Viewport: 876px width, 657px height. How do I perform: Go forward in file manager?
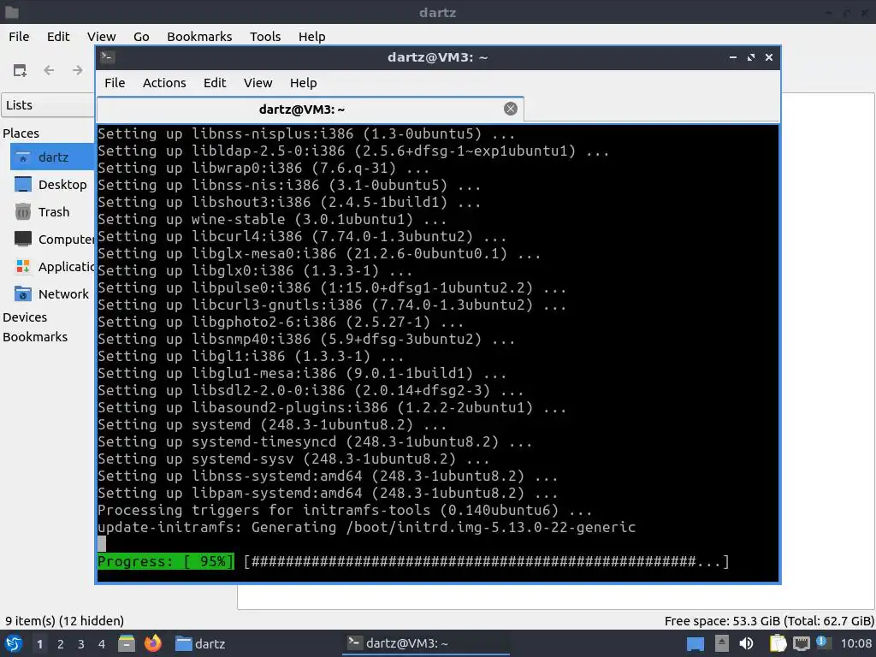[x=78, y=70]
